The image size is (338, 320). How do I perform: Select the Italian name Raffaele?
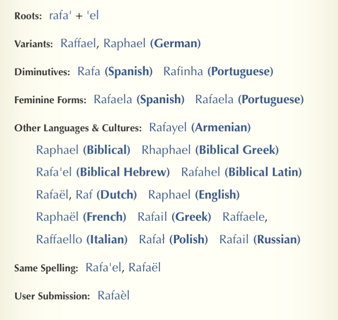coord(243,217)
